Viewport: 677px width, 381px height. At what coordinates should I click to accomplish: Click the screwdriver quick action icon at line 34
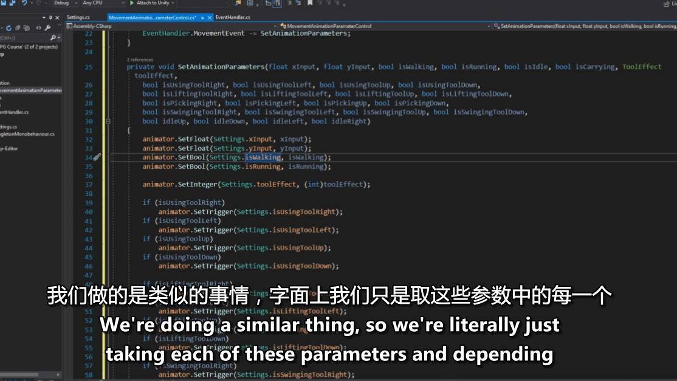(97, 157)
